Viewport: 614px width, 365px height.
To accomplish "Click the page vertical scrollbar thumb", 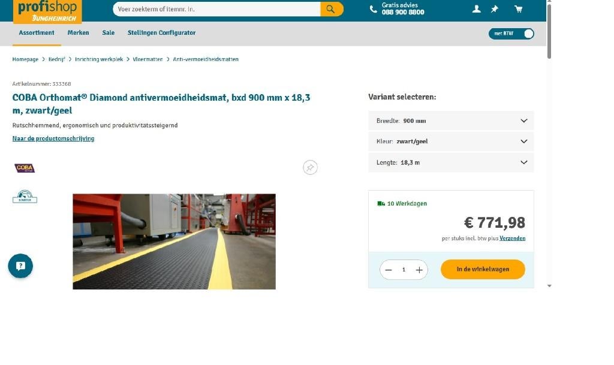I will [x=549, y=31].
